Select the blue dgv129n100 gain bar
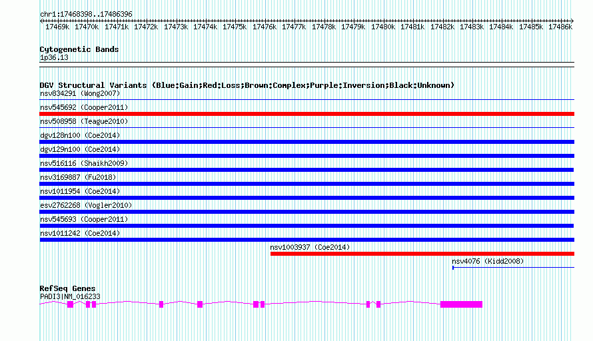This screenshot has height=341, width=593. 306,156
